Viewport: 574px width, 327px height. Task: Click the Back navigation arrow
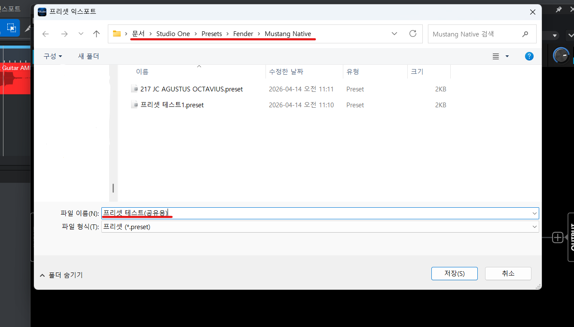point(46,34)
